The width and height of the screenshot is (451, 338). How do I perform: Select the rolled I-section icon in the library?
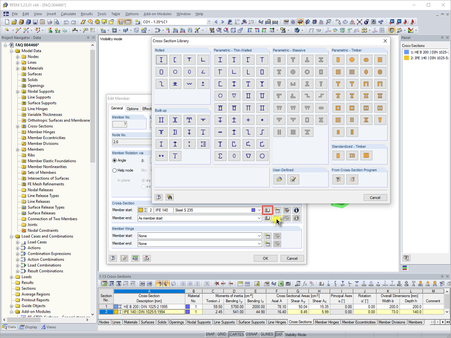(x=161, y=60)
